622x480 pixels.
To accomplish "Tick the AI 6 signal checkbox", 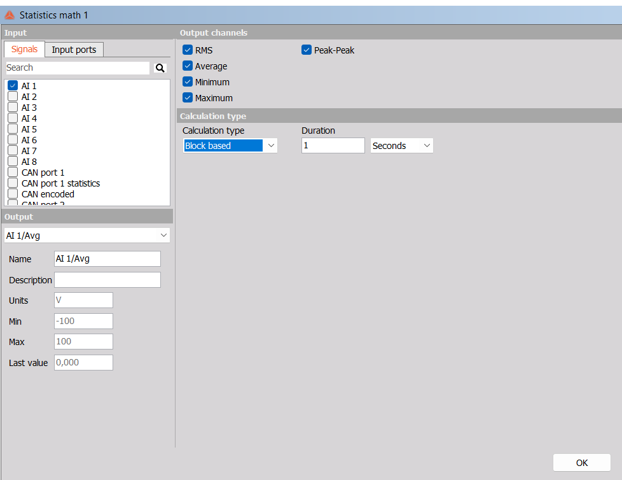I will pos(13,140).
